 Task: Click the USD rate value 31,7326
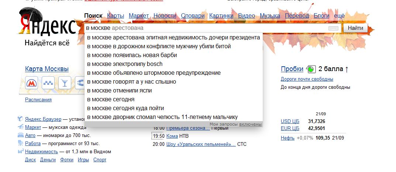317,121
